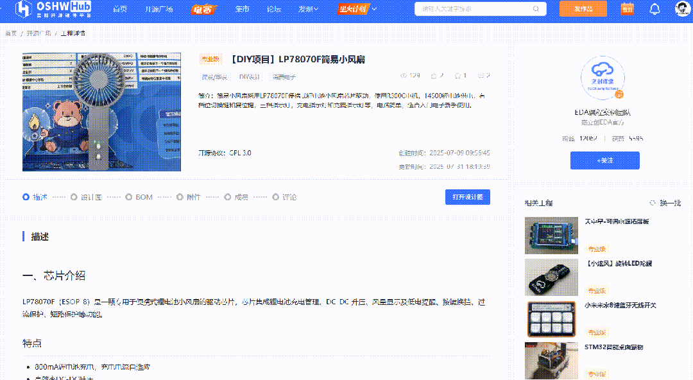693x380 pixels.
Task: Open the design with 打开设计图 button
Action: [467, 197]
